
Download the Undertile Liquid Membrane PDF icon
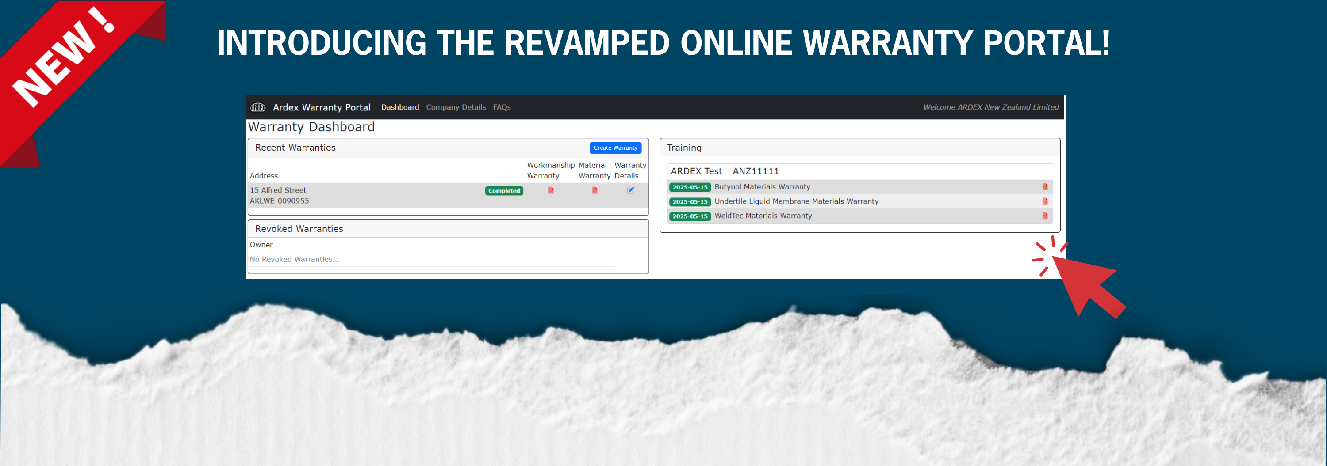(1045, 201)
